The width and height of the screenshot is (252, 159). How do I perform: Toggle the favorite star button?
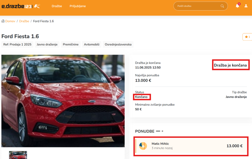click(247, 37)
